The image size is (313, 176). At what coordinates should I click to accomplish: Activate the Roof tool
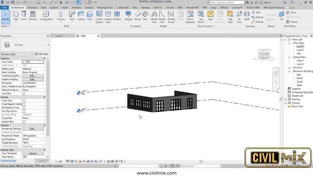[x=72, y=16]
